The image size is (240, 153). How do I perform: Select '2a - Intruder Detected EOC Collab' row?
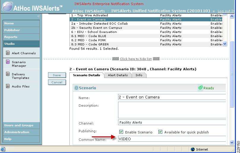[146, 23]
